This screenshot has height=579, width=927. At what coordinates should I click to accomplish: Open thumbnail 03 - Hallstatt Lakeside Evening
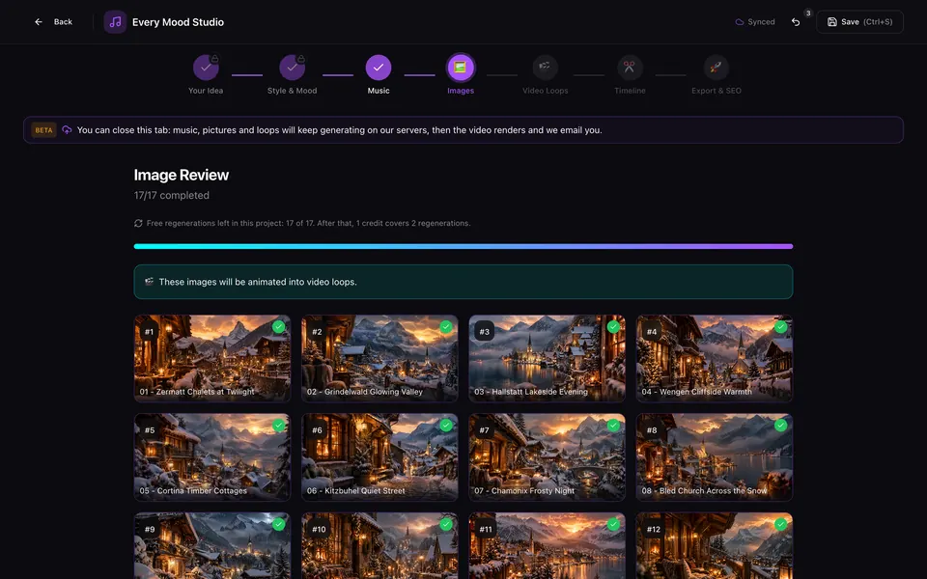[x=547, y=358]
